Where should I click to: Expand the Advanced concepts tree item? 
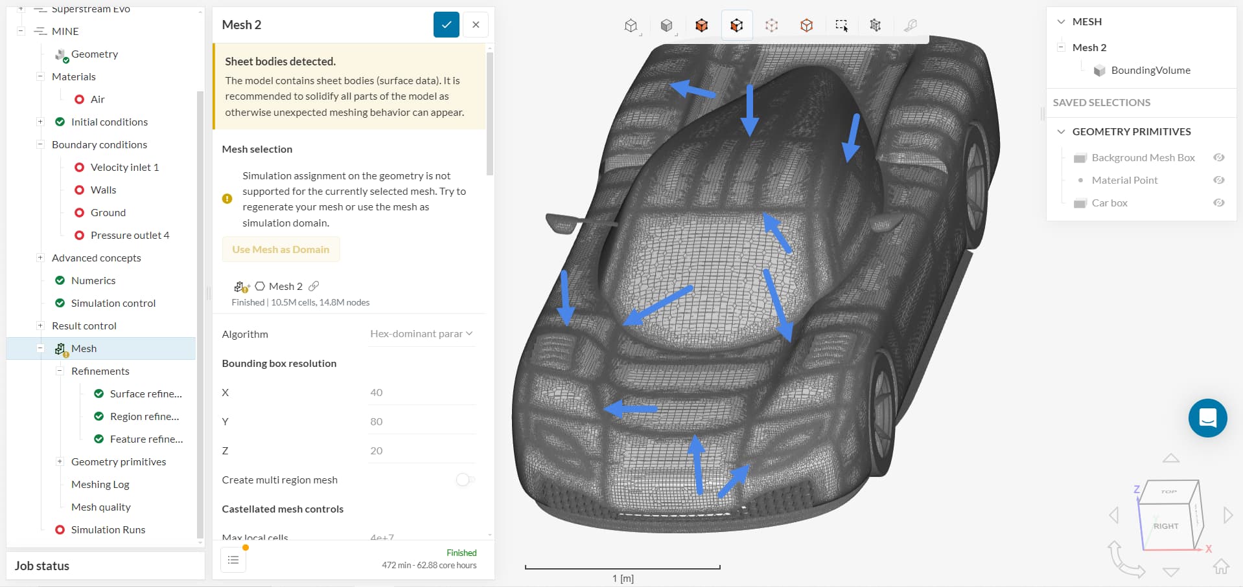40,258
